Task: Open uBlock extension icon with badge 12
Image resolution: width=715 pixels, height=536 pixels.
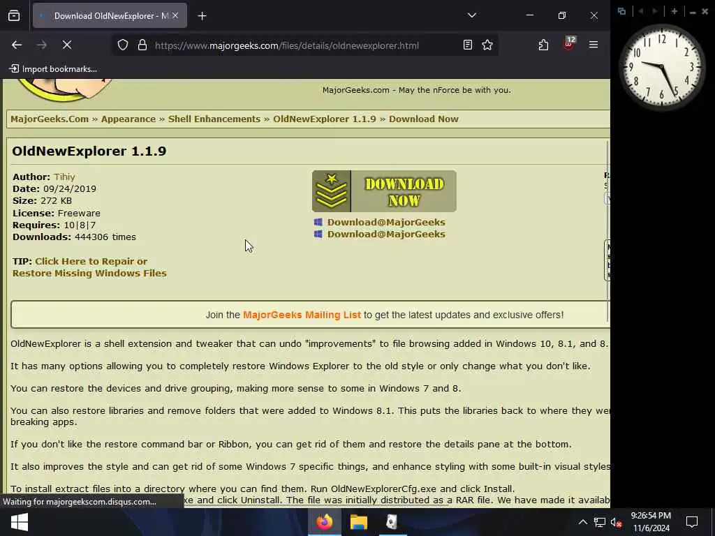Action: (x=568, y=44)
